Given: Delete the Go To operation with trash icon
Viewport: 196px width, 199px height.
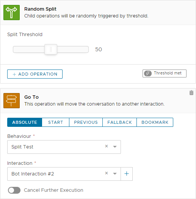Looking at the screenshot, I should pos(191,93).
